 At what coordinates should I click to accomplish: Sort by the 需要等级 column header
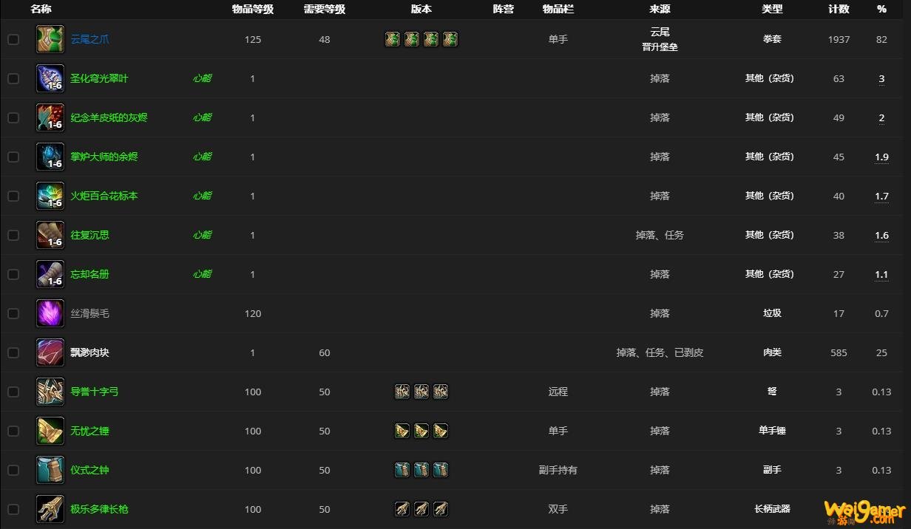325,10
